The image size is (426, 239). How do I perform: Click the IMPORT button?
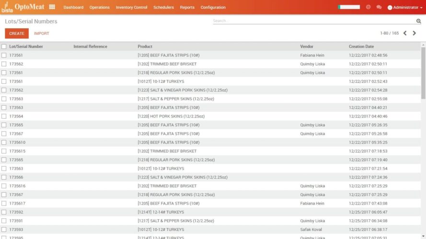click(x=42, y=33)
